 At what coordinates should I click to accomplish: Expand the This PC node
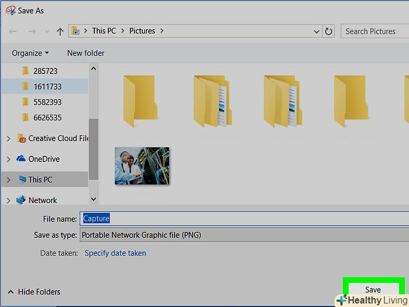click(x=8, y=179)
